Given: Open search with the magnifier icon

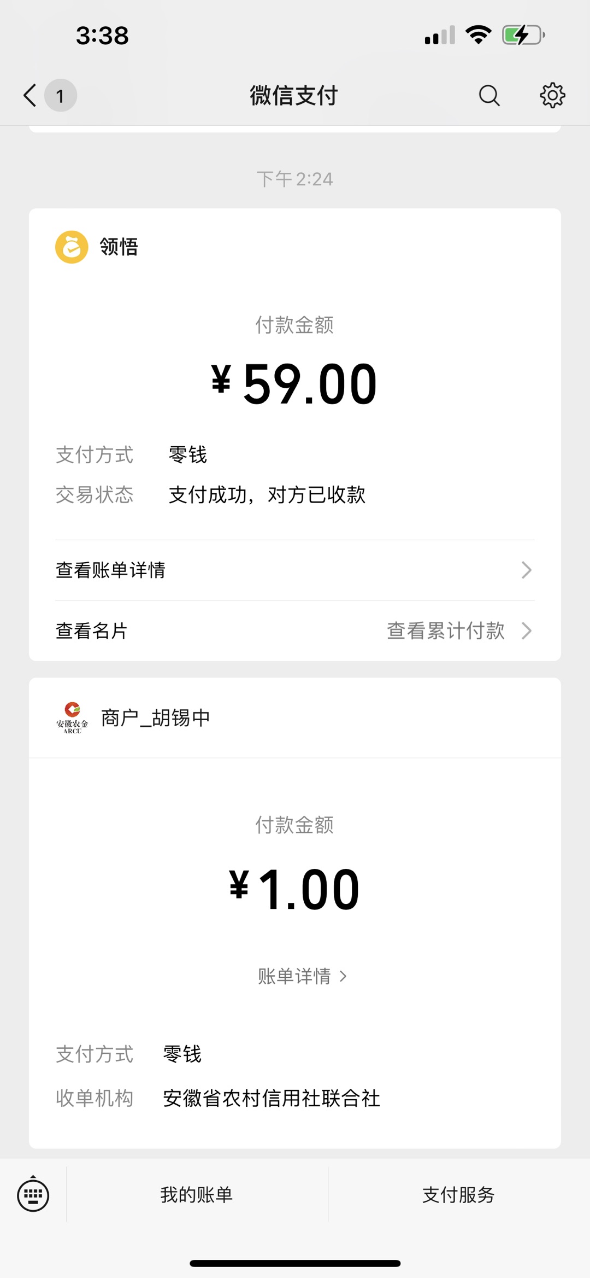Looking at the screenshot, I should click(x=489, y=96).
